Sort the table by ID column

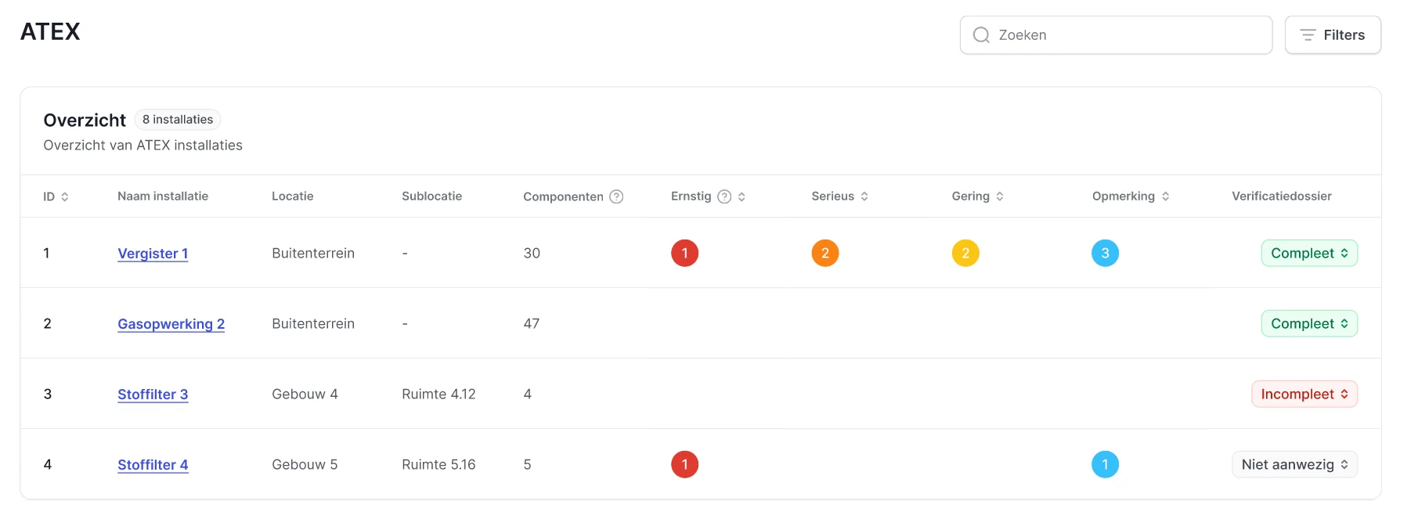tap(65, 196)
